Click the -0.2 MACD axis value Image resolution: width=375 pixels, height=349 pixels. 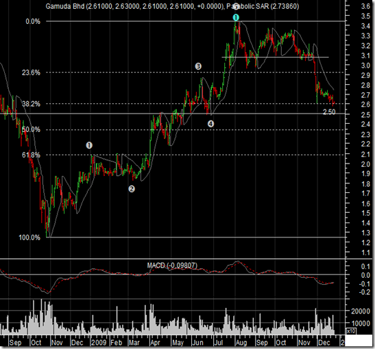click(365, 292)
